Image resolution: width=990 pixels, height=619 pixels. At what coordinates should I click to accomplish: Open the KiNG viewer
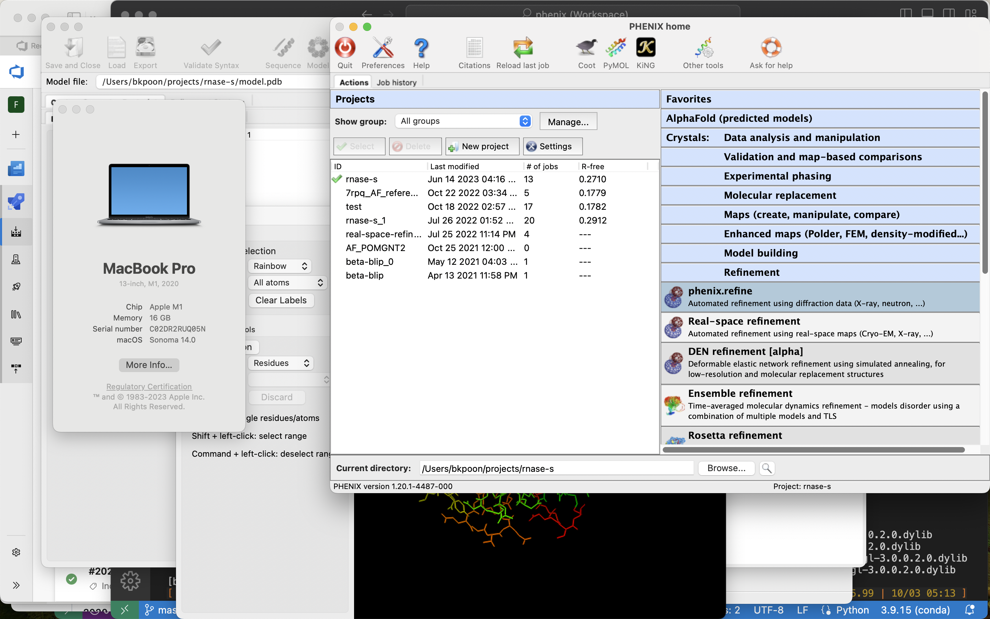(646, 48)
